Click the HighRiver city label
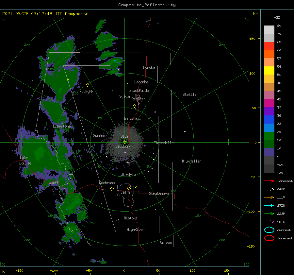 coord(136,230)
